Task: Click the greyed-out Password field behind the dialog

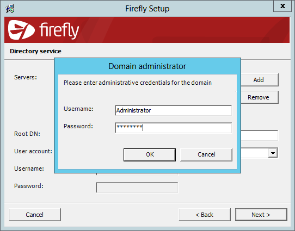Action: coord(137,188)
